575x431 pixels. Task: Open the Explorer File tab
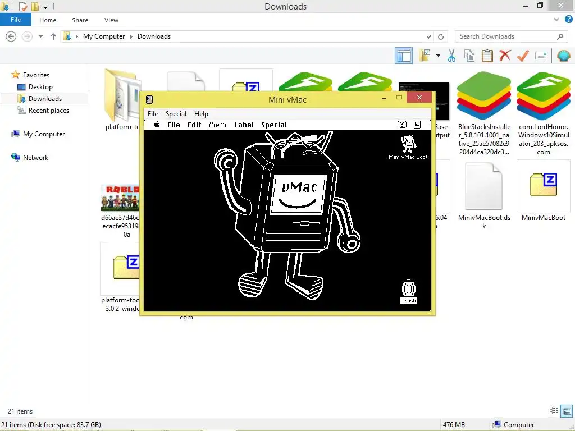(x=16, y=20)
